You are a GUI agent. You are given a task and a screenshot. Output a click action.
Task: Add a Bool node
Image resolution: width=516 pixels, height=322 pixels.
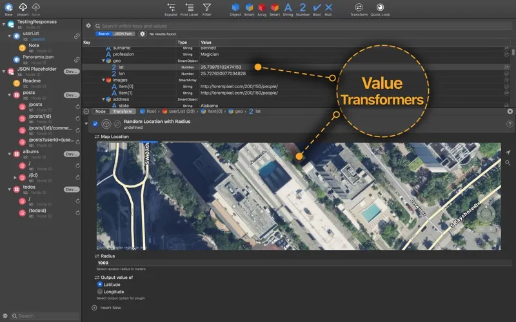[x=317, y=7]
